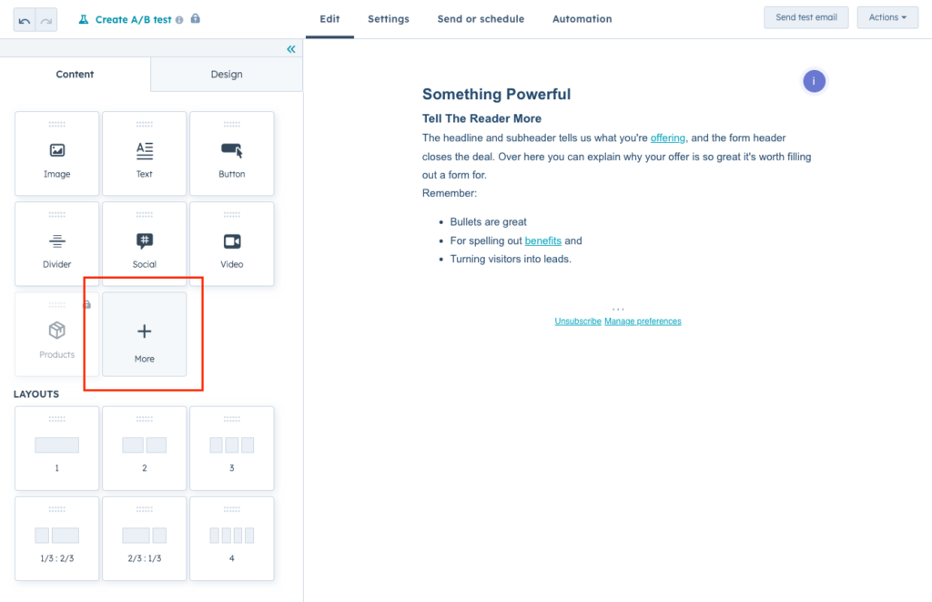Image resolution: width=932 pixels, height=602 pixels.
Task: Click the Unsubscribe footer link
Action: click(x=578, y=321)
